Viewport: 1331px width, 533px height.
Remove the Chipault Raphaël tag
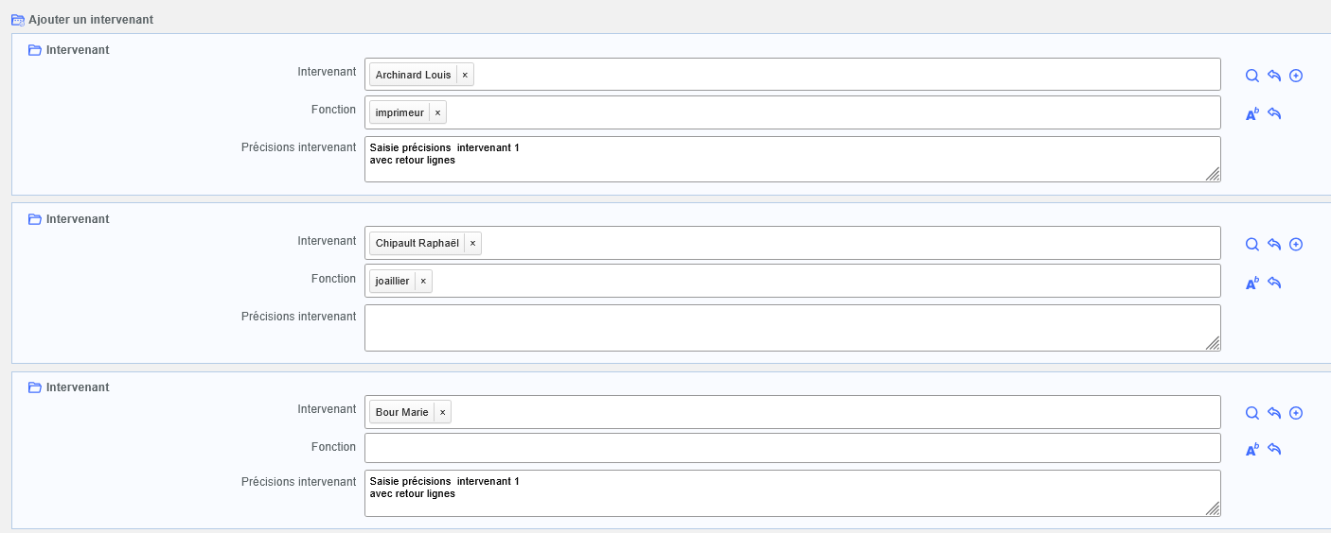point(472,244)
